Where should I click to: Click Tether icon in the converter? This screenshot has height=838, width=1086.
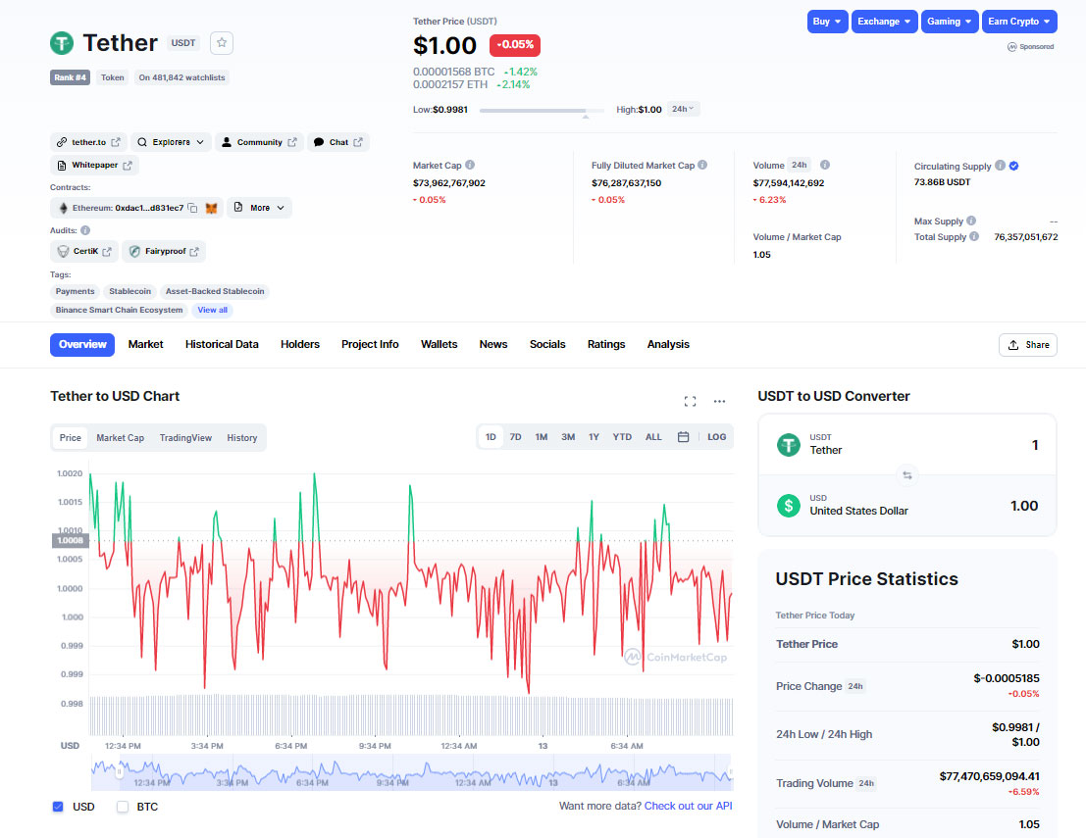click(788, 445)
